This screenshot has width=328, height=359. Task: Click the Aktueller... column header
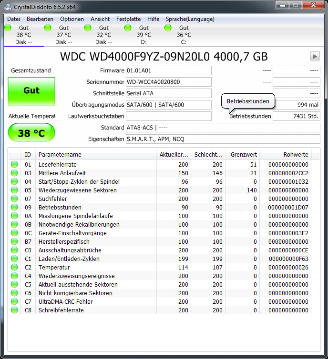pyautogui.click(x=174, y=155)
